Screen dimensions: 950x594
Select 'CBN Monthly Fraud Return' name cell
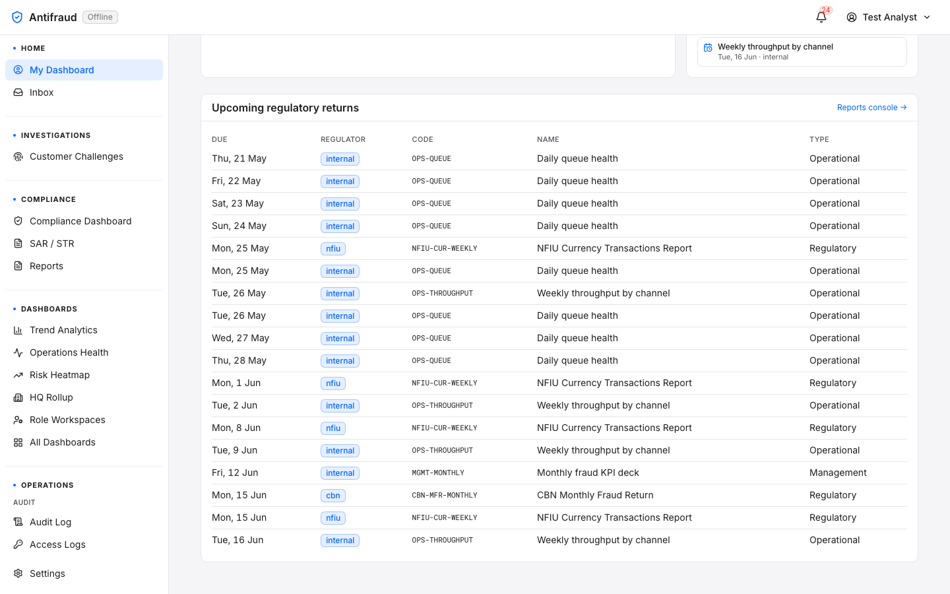coord(595,495)
